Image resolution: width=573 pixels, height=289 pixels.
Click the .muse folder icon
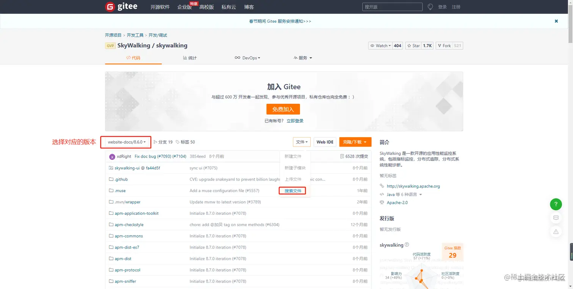111,191
